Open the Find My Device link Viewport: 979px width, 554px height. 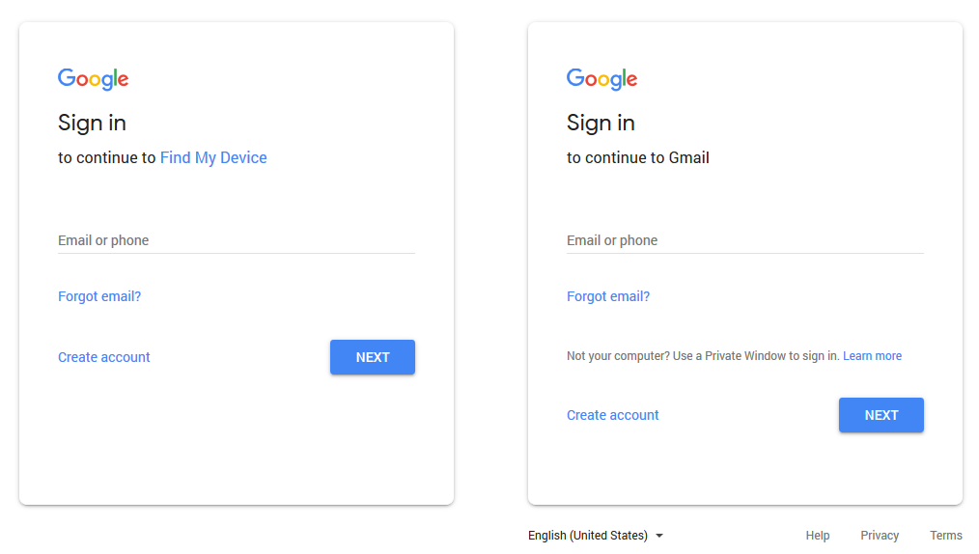(x=213, y=157)
